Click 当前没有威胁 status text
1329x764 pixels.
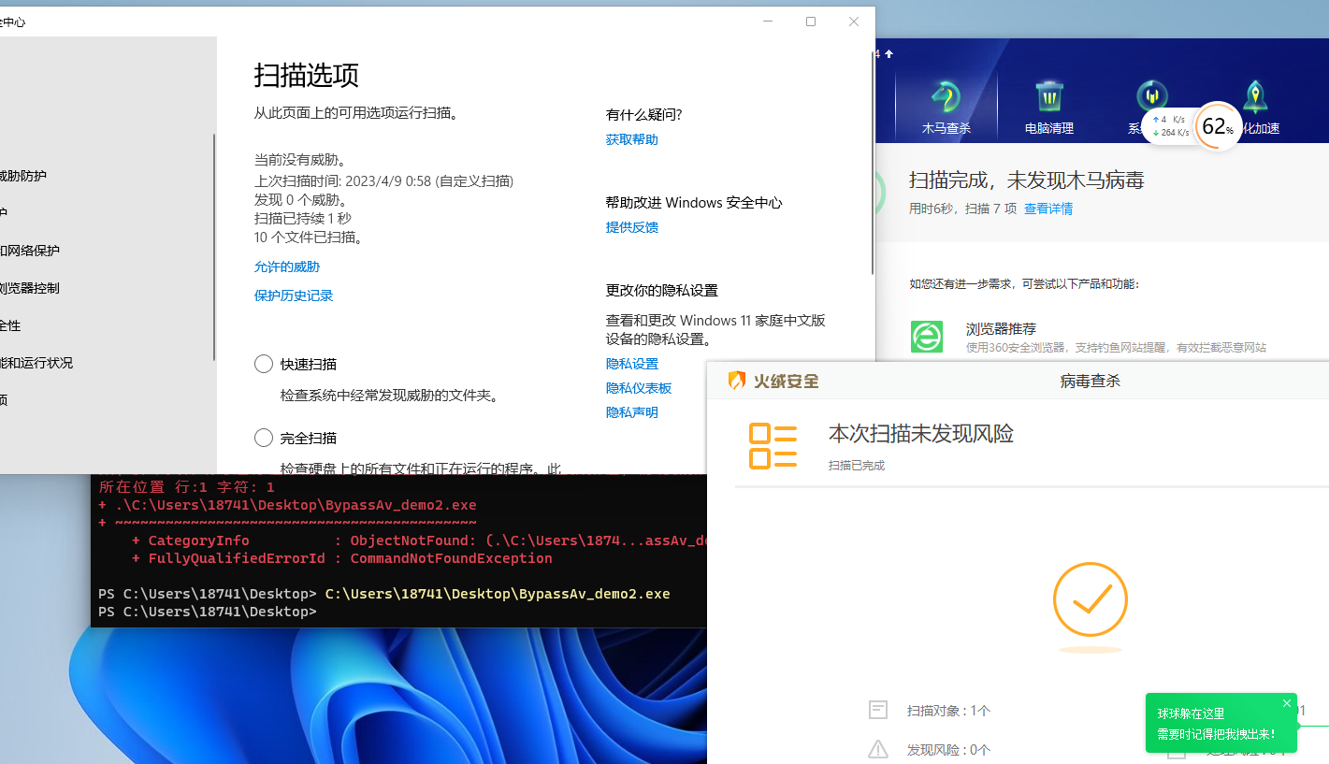[x=300, y=160]
